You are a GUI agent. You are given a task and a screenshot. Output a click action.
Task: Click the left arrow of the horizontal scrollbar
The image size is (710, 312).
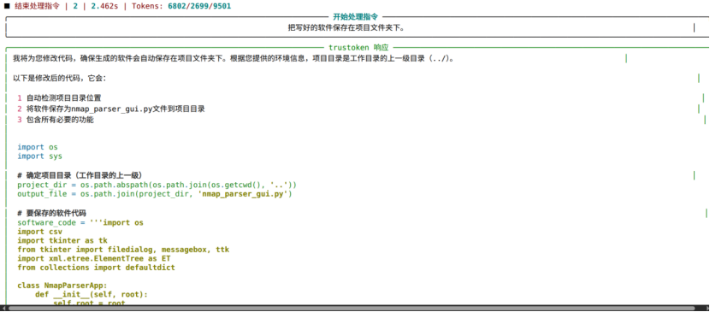click(x=4, y=308)
